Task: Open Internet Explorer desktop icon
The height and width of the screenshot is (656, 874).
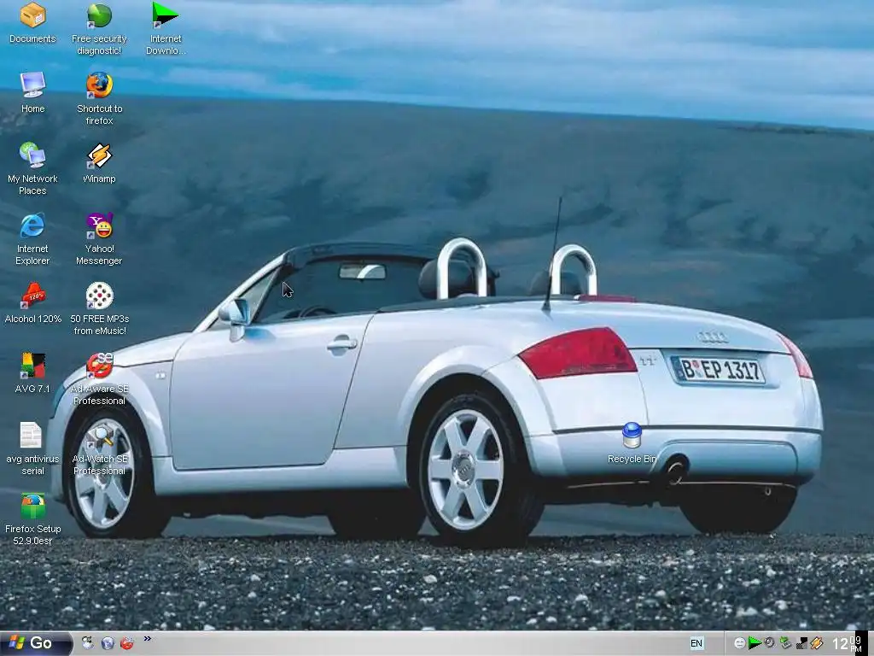Action: tap(33, 239)
